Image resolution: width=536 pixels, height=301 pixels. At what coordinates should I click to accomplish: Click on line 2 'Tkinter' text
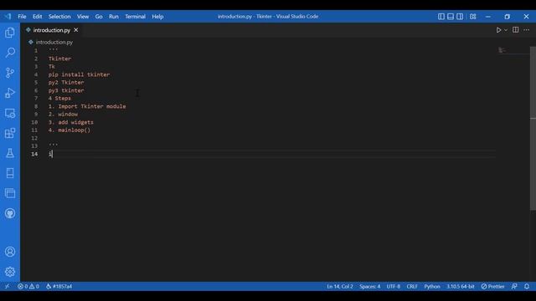pos(59,59)
